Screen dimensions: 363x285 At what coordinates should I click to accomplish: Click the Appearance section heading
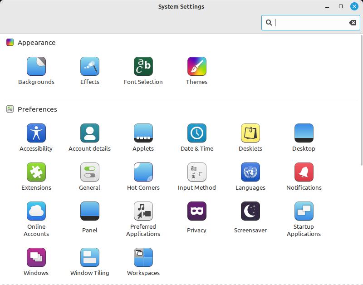coord(37,43)
